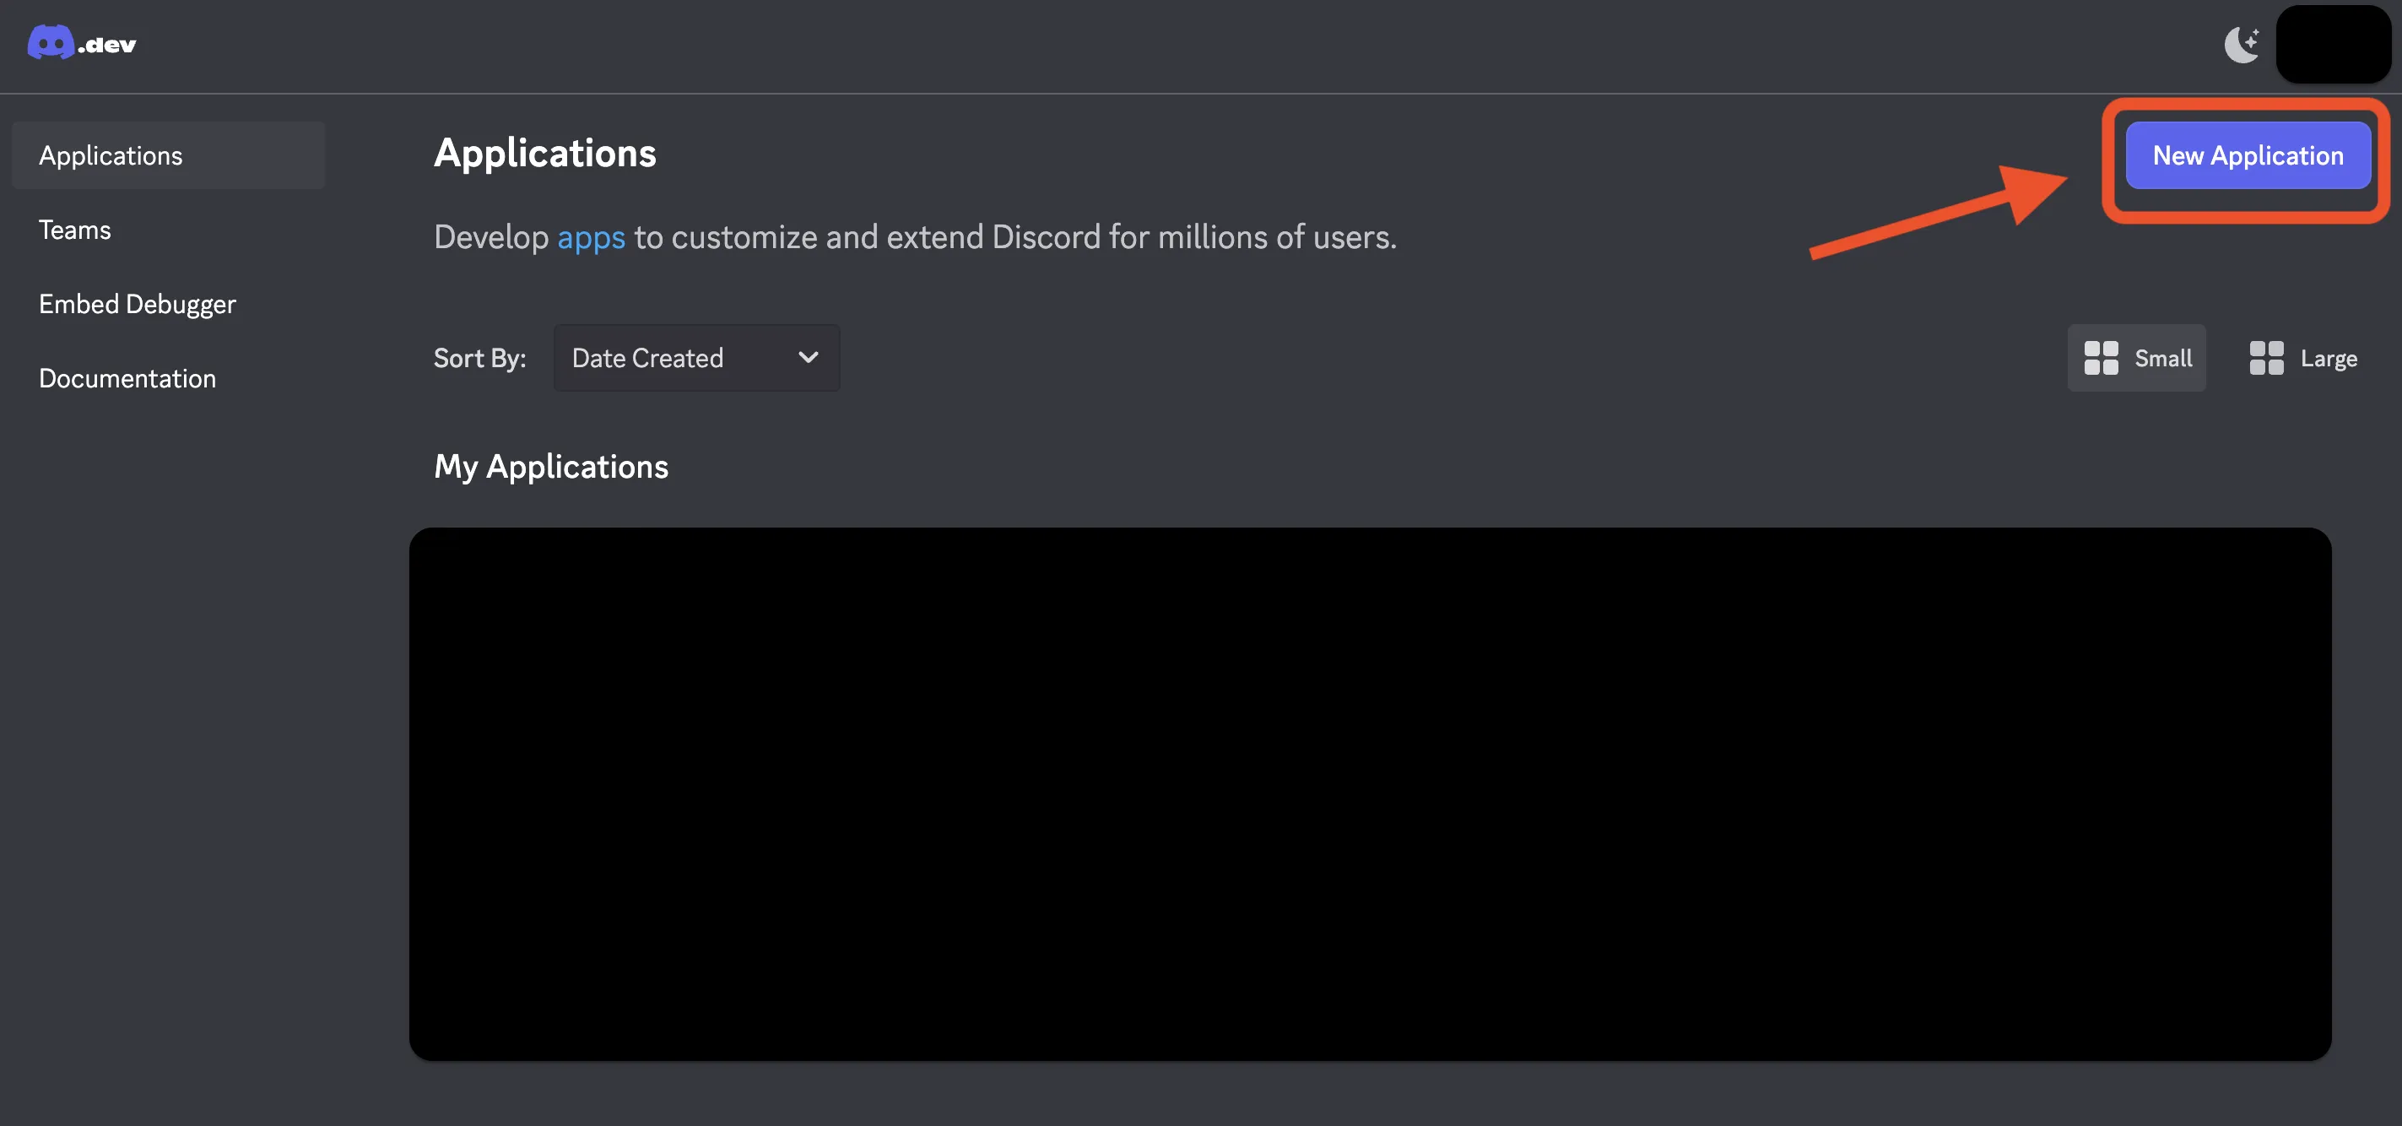Viewport: 2402px width, 1126px height.
Task: Click the Applications page heading
Action: 544,154
